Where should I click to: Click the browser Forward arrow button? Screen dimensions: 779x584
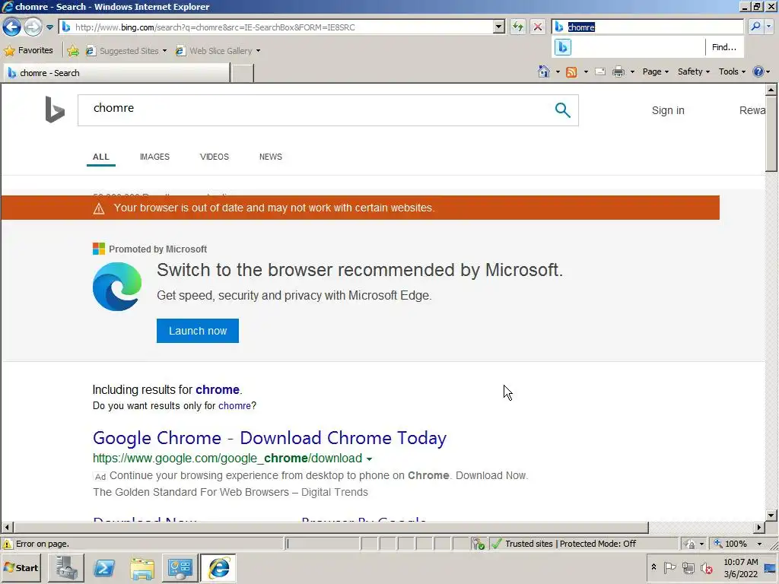[33, 27]
